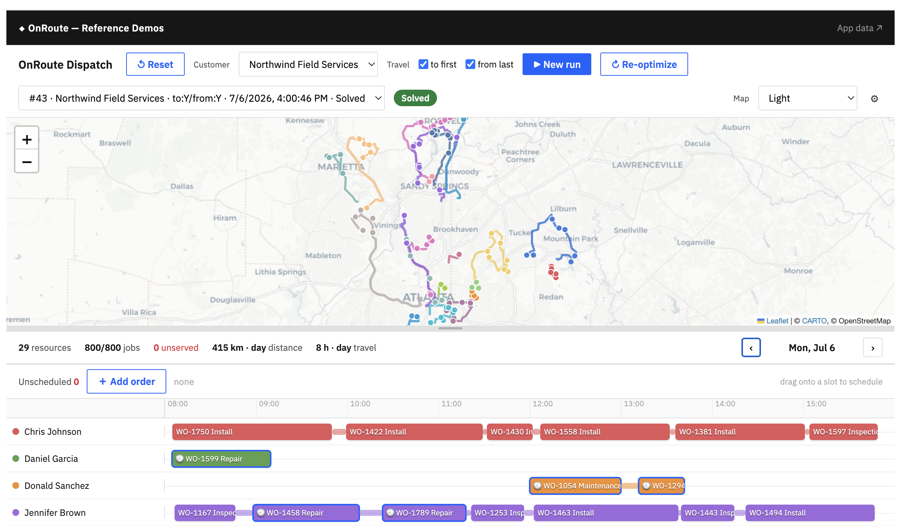Open map settings gear icon
Screen dimensions: 901x526
874,99
